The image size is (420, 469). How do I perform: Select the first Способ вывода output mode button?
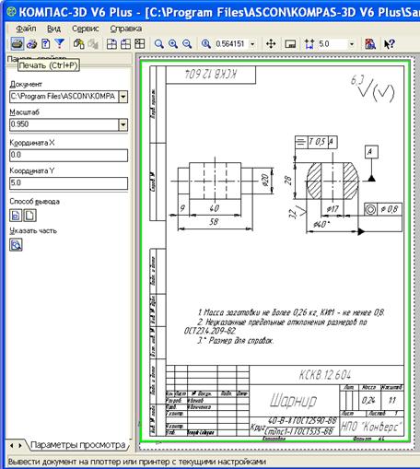(16, 216)
